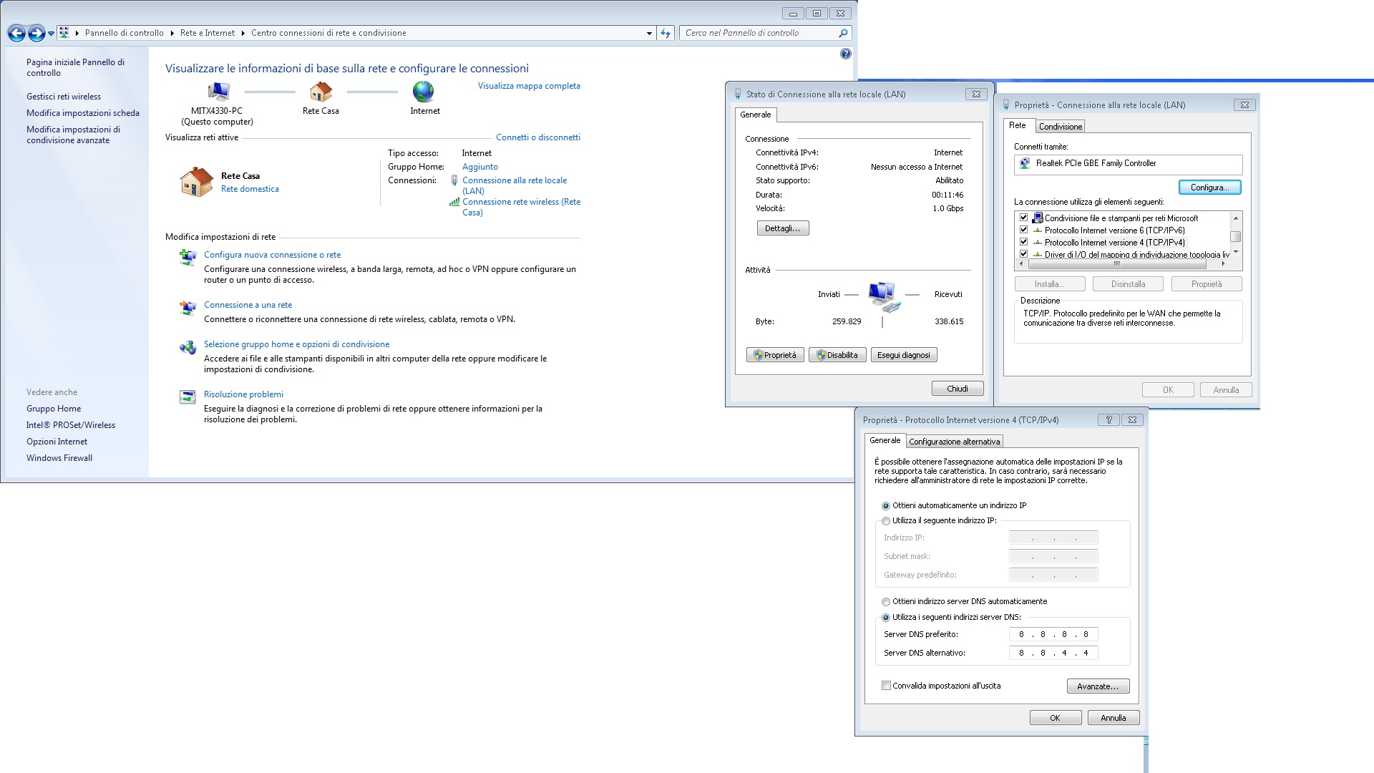
Task: Click the Server DNS preferito field
Action: tap(1053, 634)
